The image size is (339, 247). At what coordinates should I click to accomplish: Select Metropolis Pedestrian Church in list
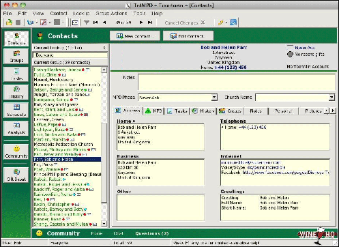(x=63, y=144)
